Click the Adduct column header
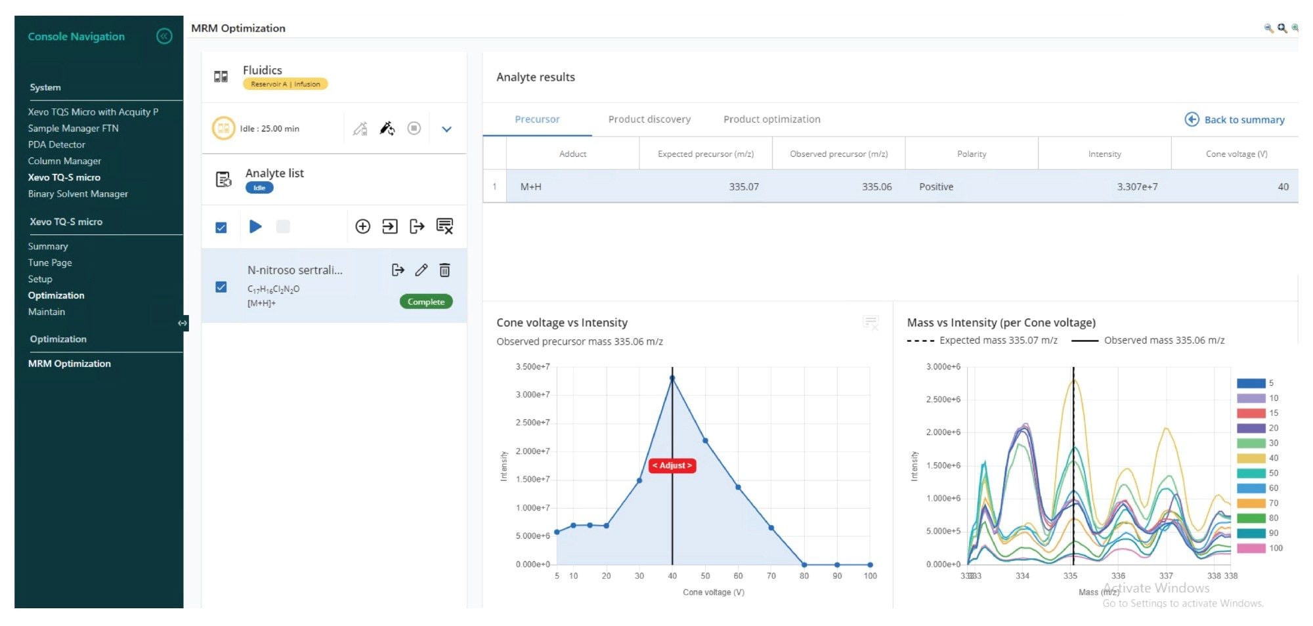1313x626 pixels. tap(572, 154)
